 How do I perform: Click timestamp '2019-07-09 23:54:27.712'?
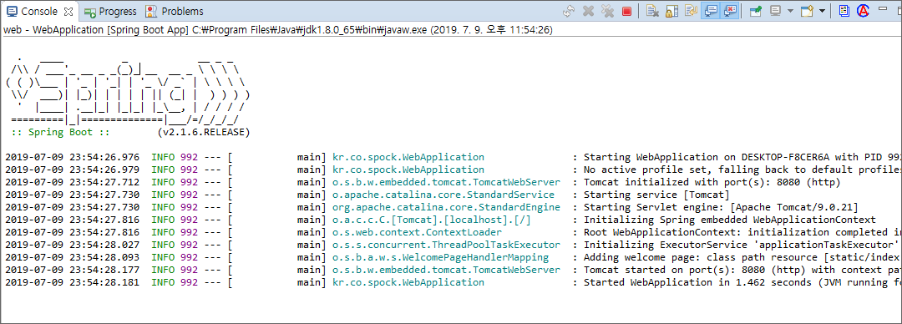[x=72, y=182]
